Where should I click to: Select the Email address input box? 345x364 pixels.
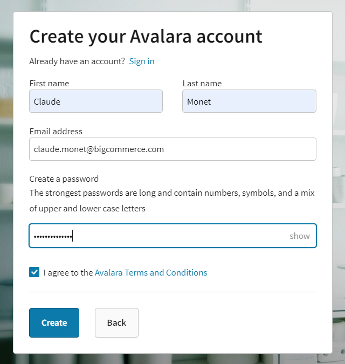pos(172,149)
